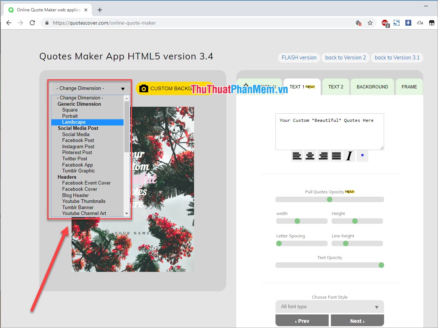Adjust the Text Opacity slider
The height and width of the screenshot is (328, 438).
pyautogui.click(x=380, y=265)
